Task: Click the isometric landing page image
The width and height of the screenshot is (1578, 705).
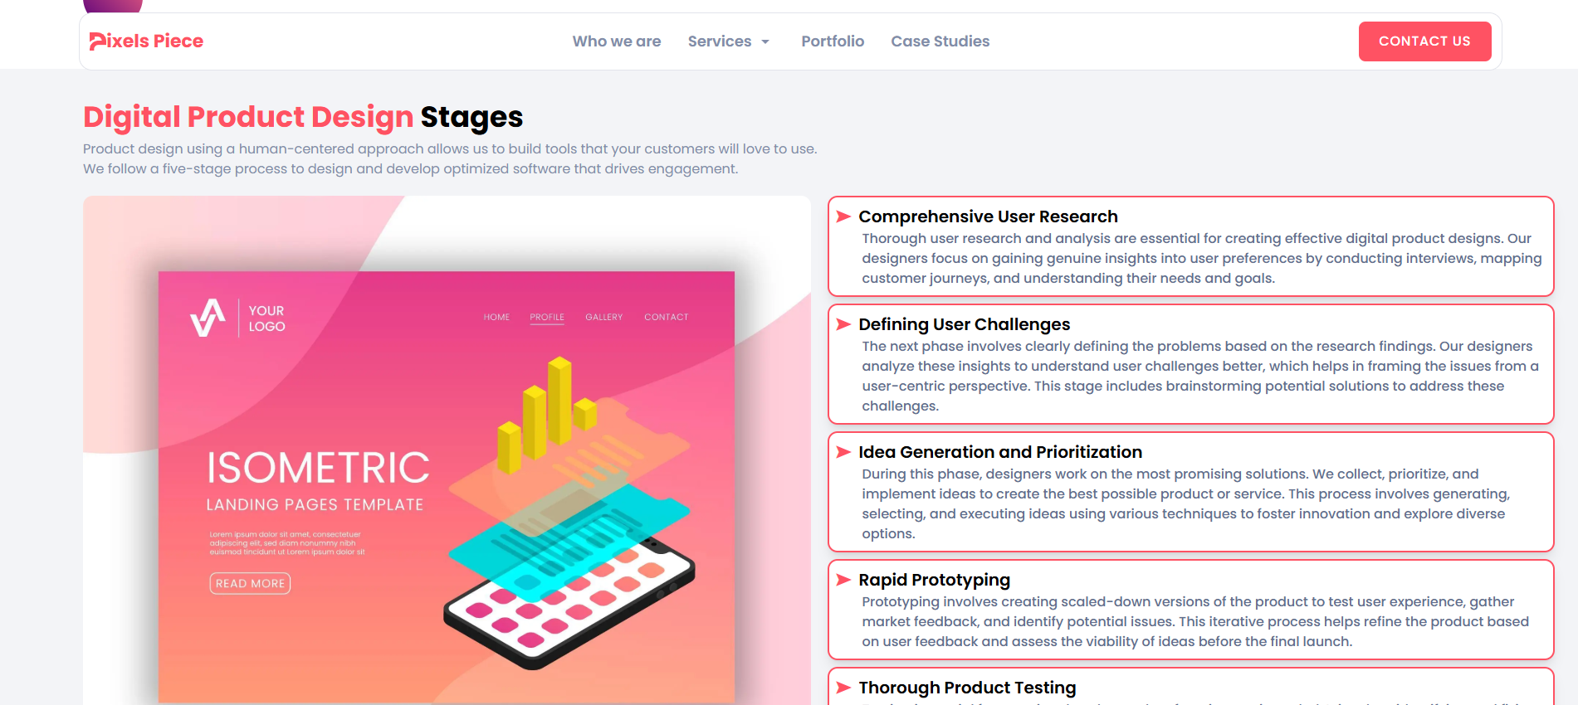Action: 447,450
